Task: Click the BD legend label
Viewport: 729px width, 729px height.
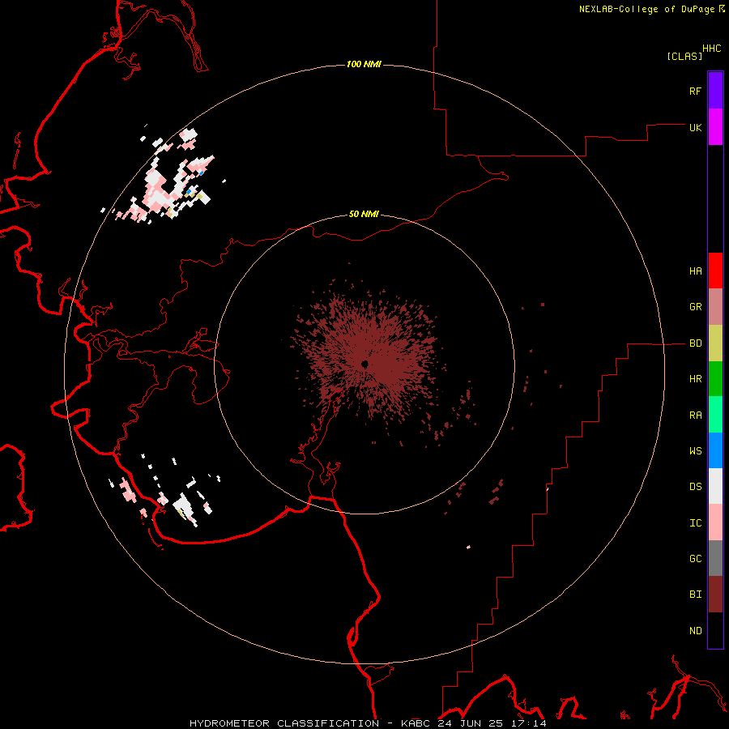Action: pyautogui.click(x=695, y=343)
